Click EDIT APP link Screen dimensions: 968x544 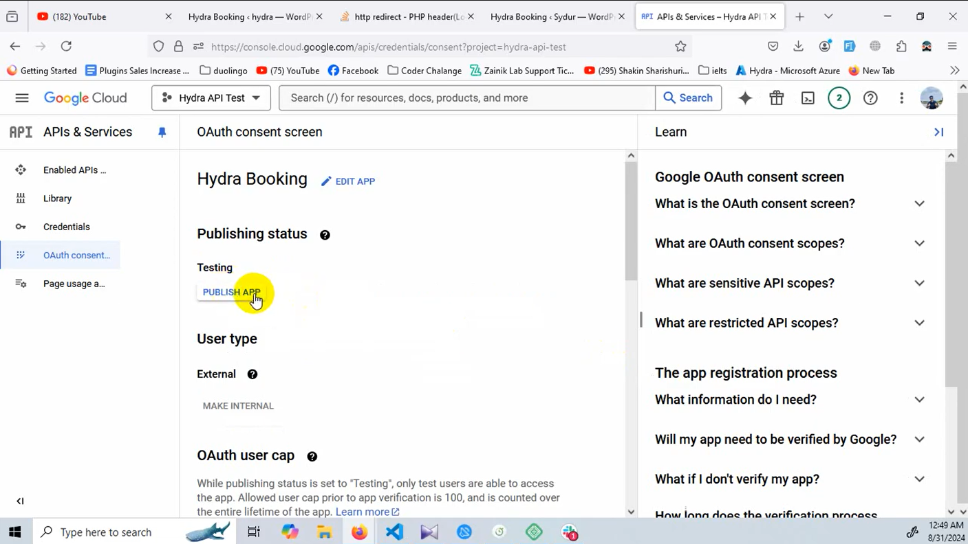[x=348, y=181]
